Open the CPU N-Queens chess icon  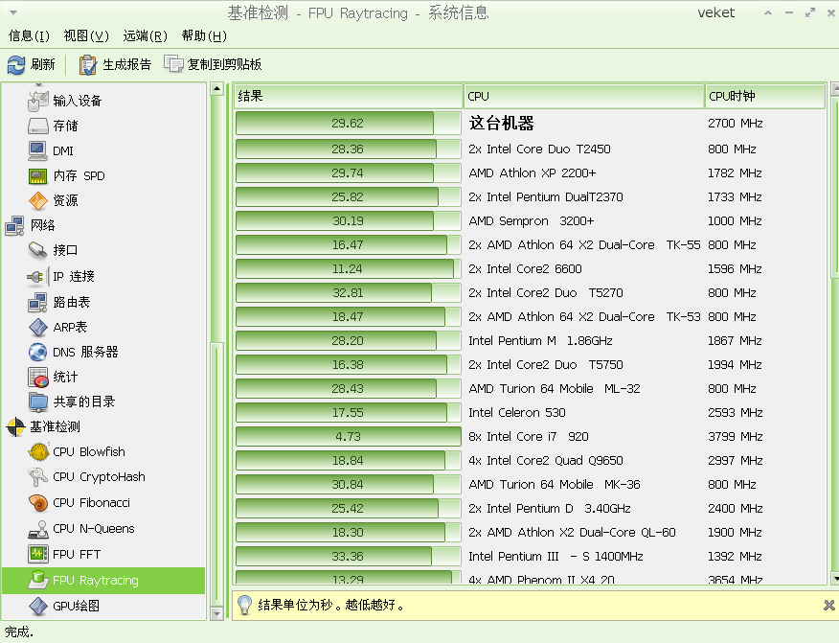pos(38,529)
